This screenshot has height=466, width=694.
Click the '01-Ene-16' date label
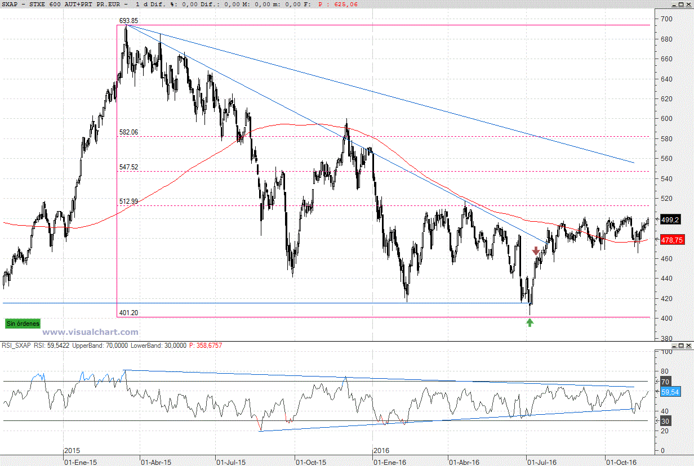tap(389, 462)
